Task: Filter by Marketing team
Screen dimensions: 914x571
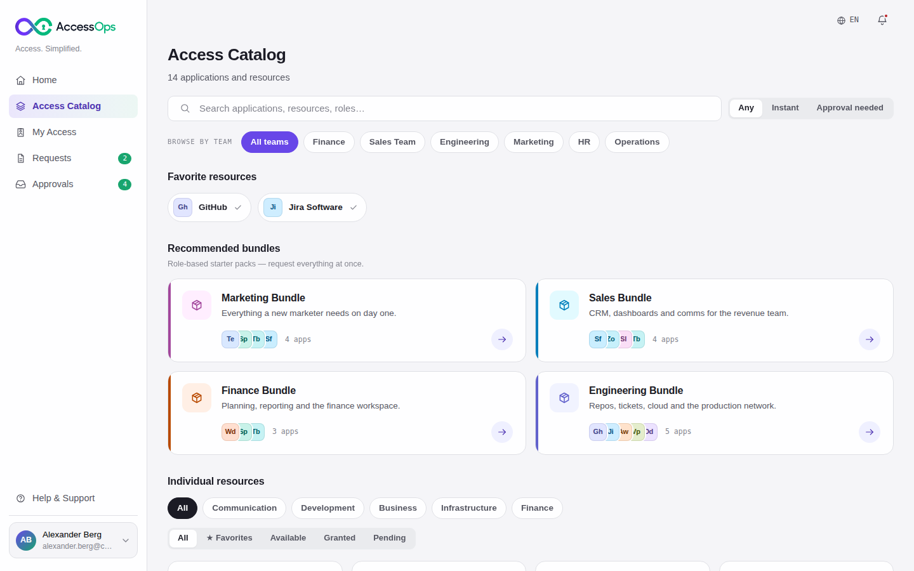Action: click(x=534, y=142)
